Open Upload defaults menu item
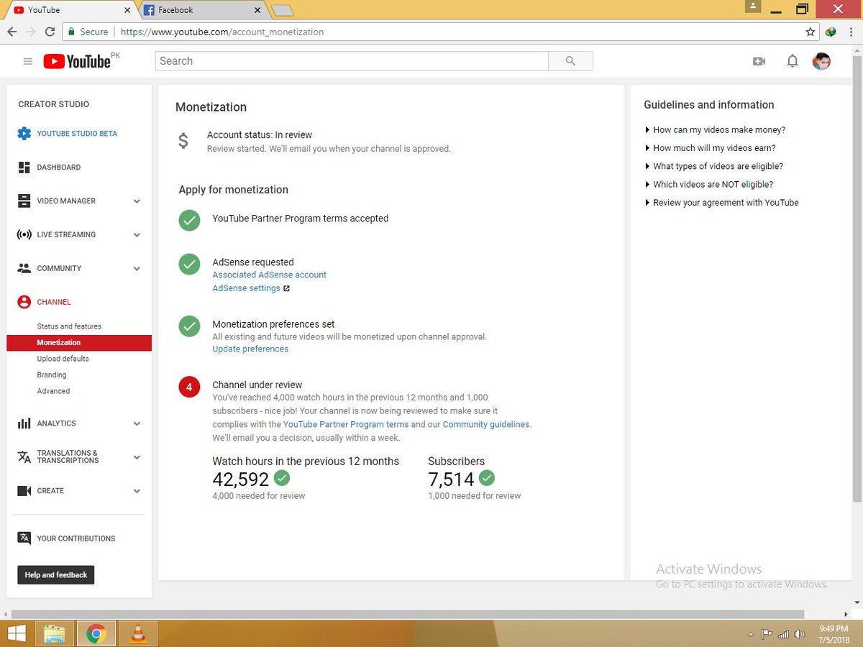 [63, 359]
